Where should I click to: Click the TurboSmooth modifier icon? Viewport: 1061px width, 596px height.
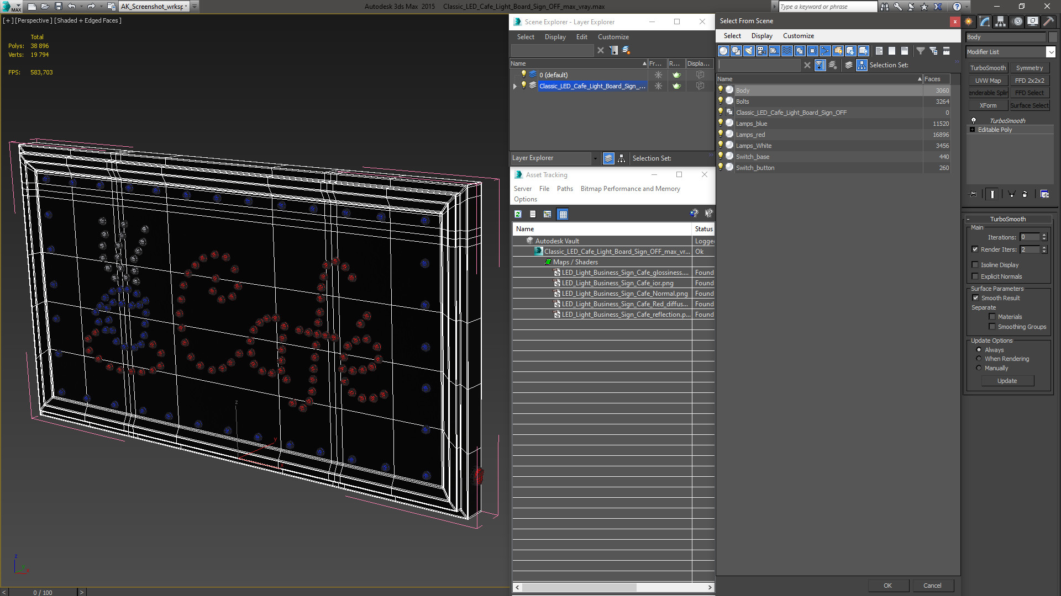pyautogui.click(x=974, y=120)
